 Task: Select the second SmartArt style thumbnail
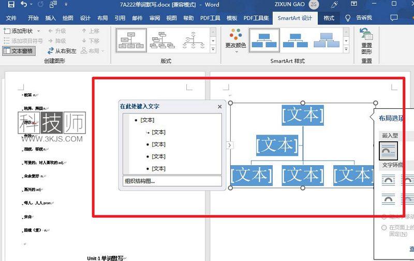click(x=295, y=40)
